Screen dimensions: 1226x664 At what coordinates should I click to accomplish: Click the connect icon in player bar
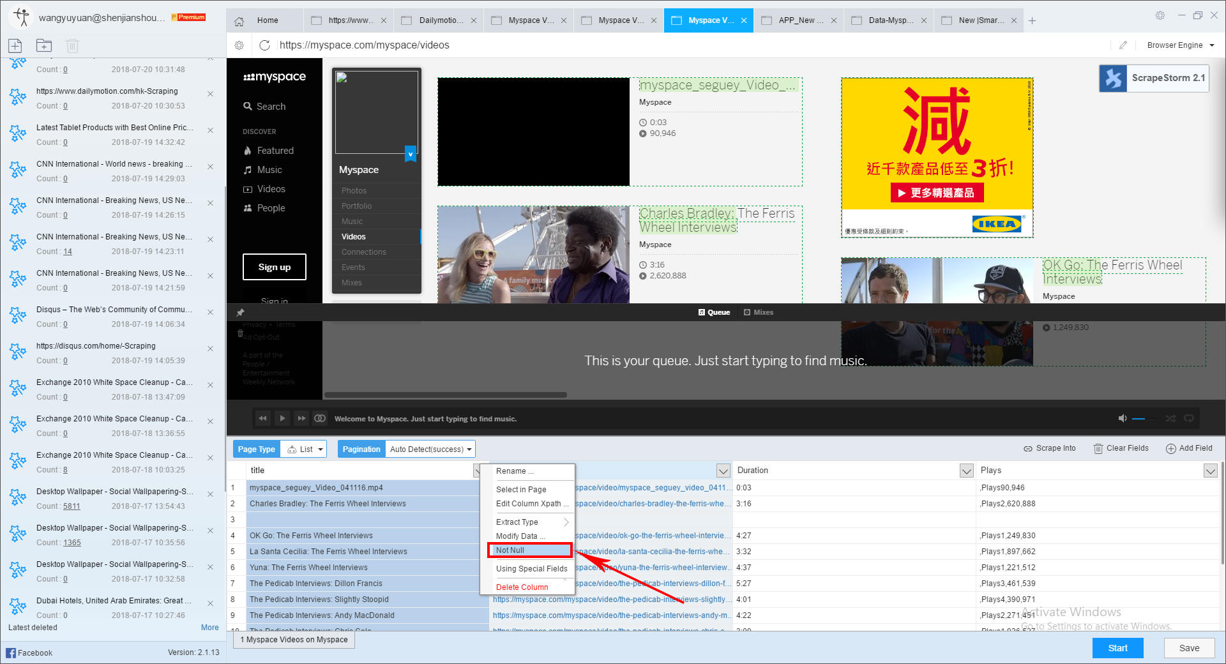coord(320,418)
